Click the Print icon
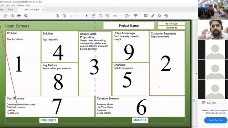228x128 pixels. 19,16
